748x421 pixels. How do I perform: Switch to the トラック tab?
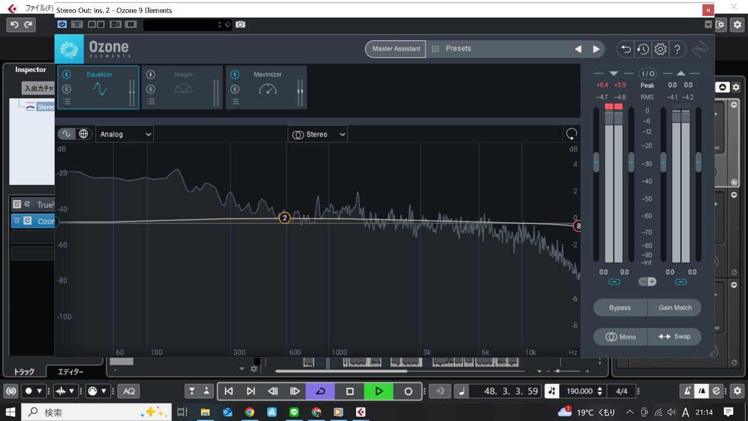click(25, 371)
